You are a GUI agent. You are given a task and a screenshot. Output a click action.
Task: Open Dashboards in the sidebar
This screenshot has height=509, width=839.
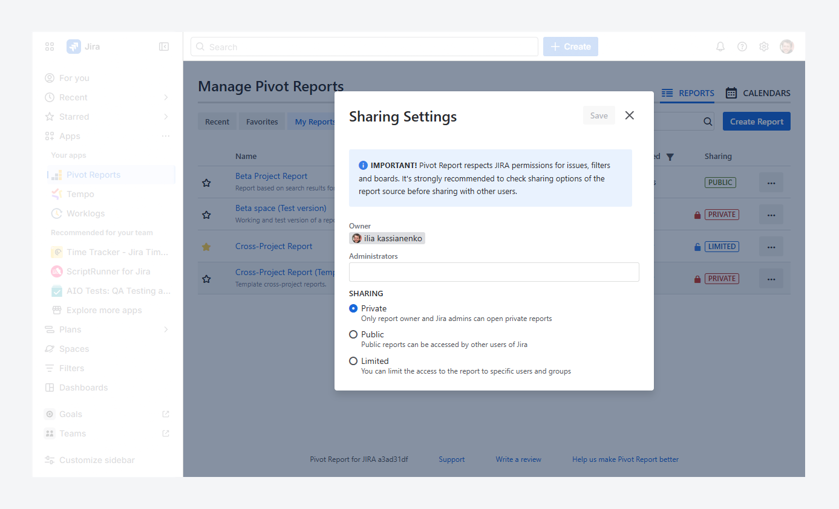click(x=83, y=387)
